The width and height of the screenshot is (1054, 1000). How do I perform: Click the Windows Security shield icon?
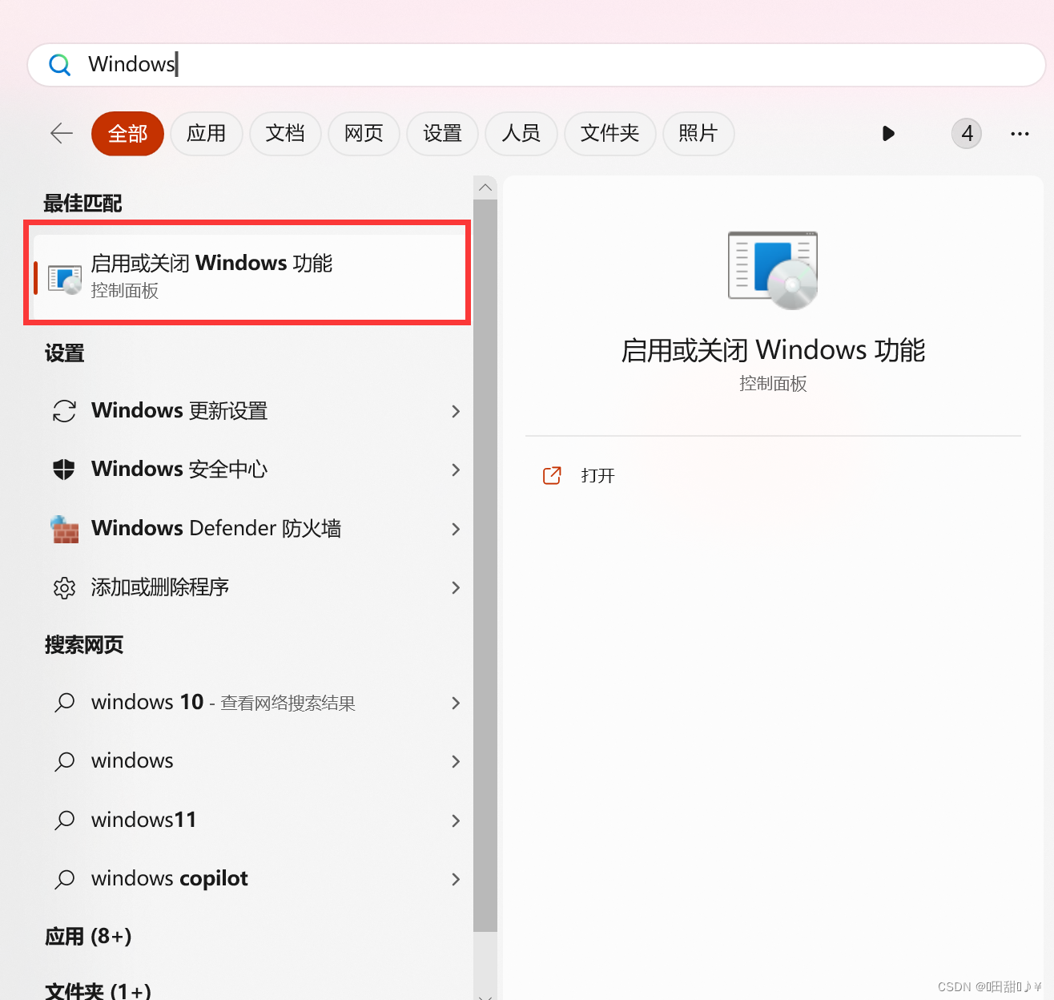pyautogui.click(x=64, y=470)
